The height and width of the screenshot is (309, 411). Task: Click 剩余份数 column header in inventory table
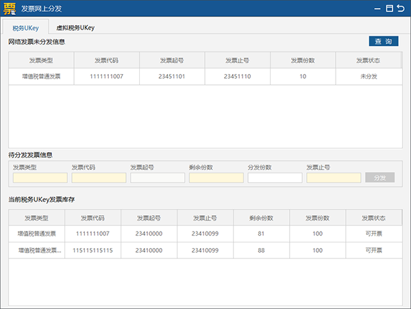click(x=262, y=218)
